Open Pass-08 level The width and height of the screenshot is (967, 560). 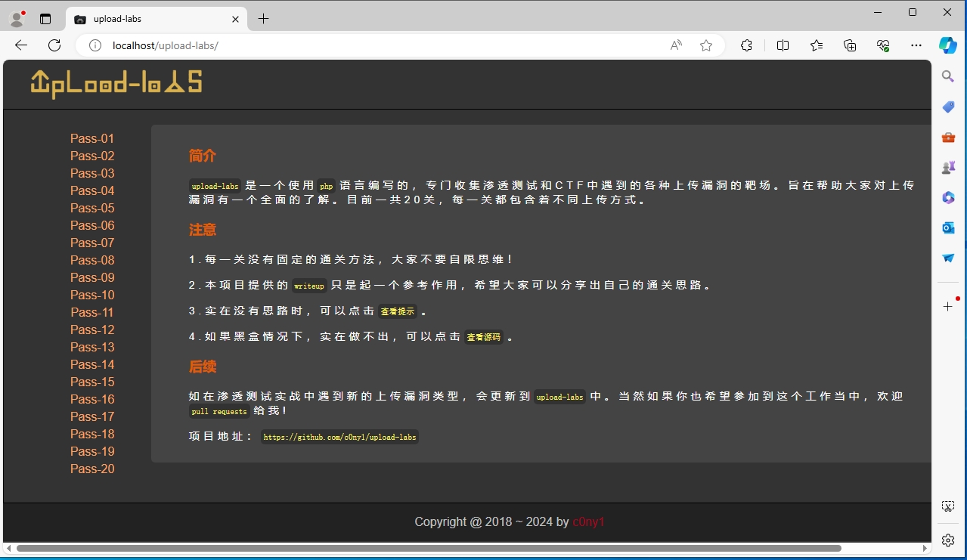click(92, 260)
